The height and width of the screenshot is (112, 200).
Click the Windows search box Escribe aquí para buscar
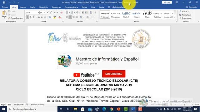pyautogui.click(x=32, y=109)
